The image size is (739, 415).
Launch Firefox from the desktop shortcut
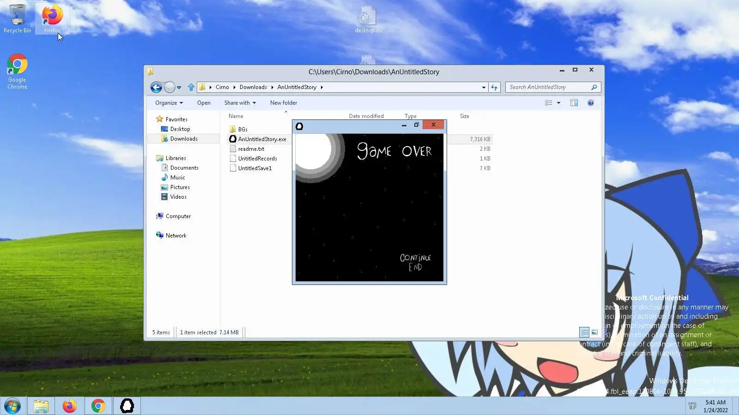pyautogui.click(x=52, y=18)
